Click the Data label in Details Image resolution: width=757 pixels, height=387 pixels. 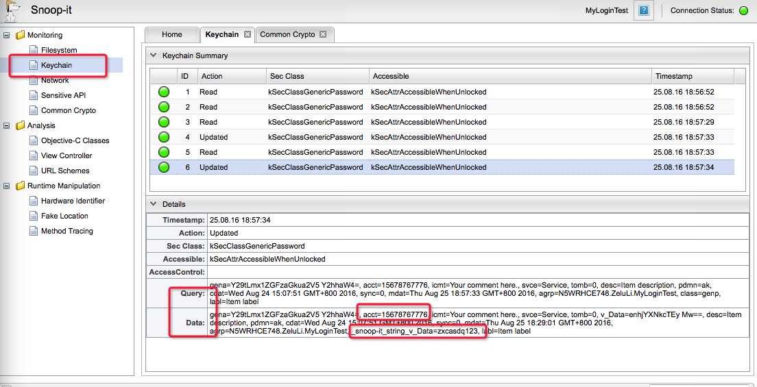tap(196, 323)
